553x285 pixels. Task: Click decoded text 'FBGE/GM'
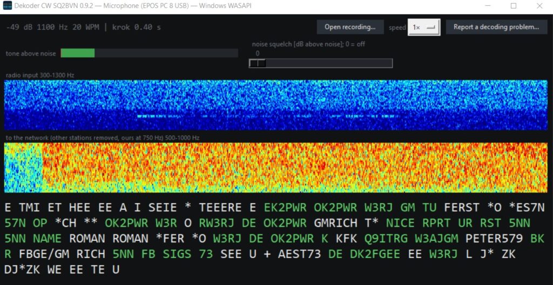pos(44,254)
